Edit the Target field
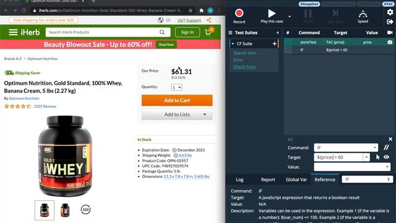This screenshot has height=223, width=396. [x=338, y=157]
